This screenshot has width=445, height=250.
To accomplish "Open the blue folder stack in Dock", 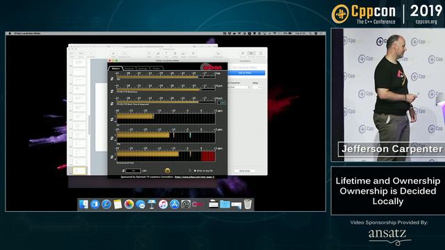I will click(x=225, y=204).
